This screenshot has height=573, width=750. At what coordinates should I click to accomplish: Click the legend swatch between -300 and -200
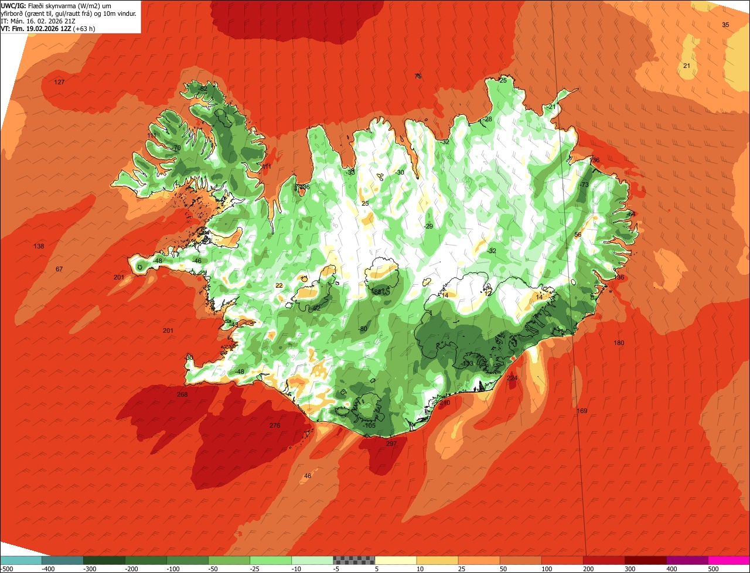(104, 560)
